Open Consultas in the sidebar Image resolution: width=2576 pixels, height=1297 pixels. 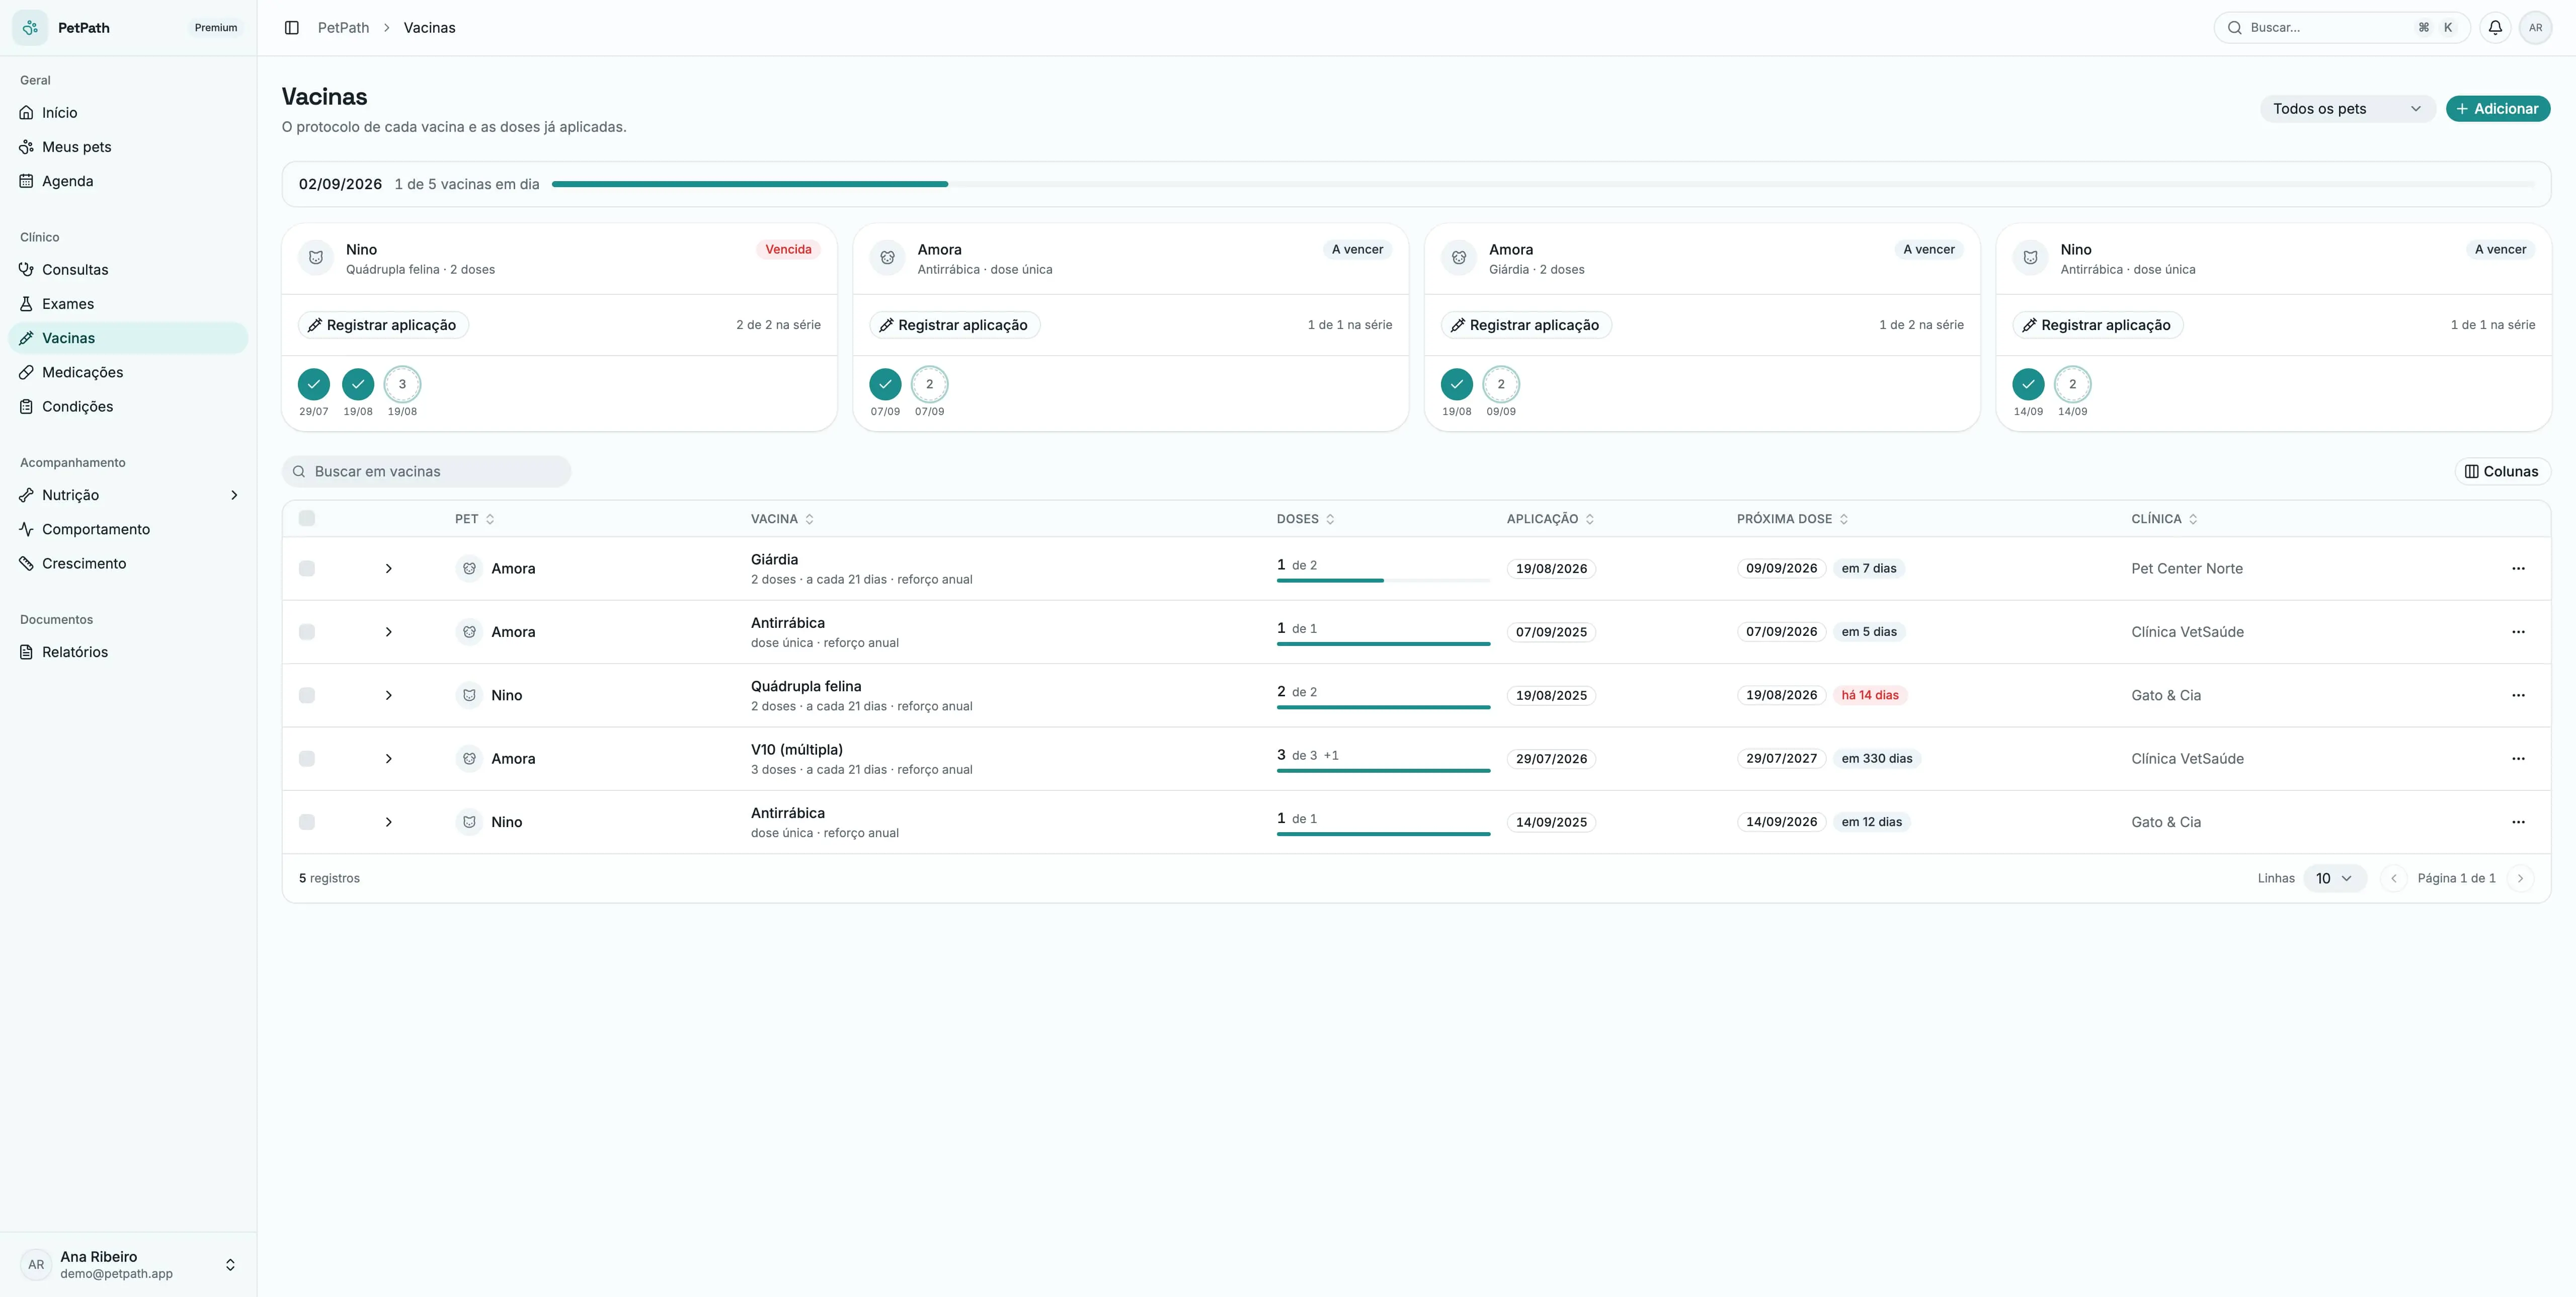coord(128,270)
